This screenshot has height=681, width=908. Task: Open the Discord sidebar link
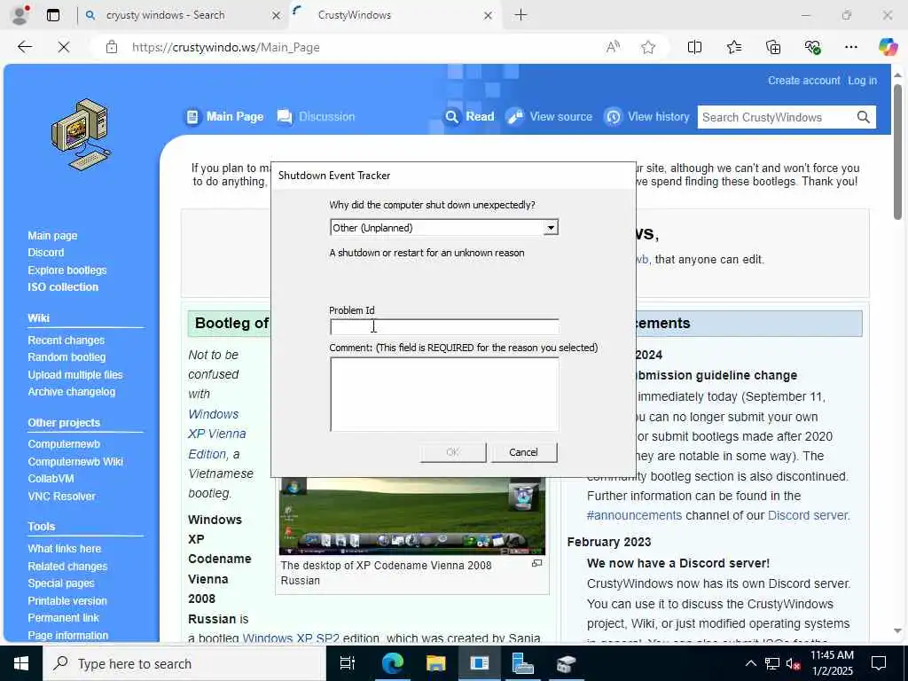[x=46, y=253]
